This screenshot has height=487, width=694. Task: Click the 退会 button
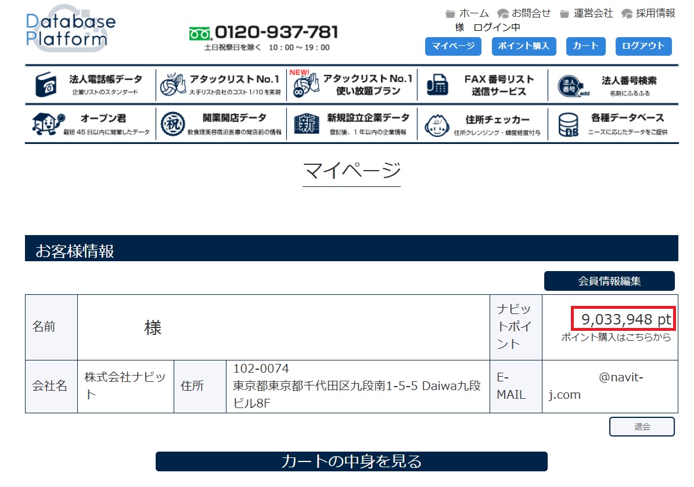[642, 427]
